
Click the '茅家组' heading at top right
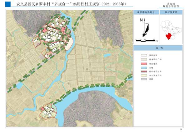coord(171,4)
